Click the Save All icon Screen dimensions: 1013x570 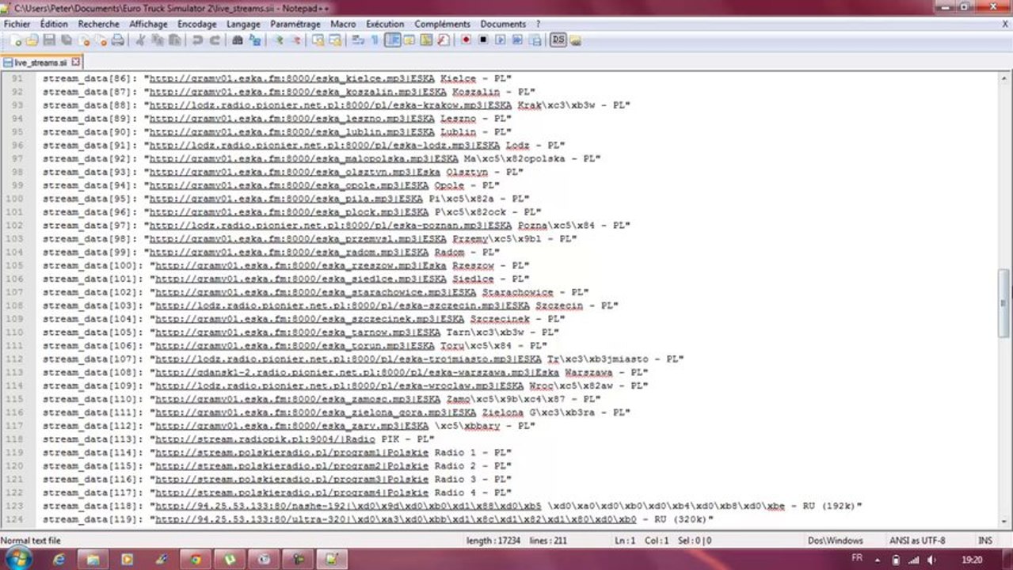(x=67, y=40)
